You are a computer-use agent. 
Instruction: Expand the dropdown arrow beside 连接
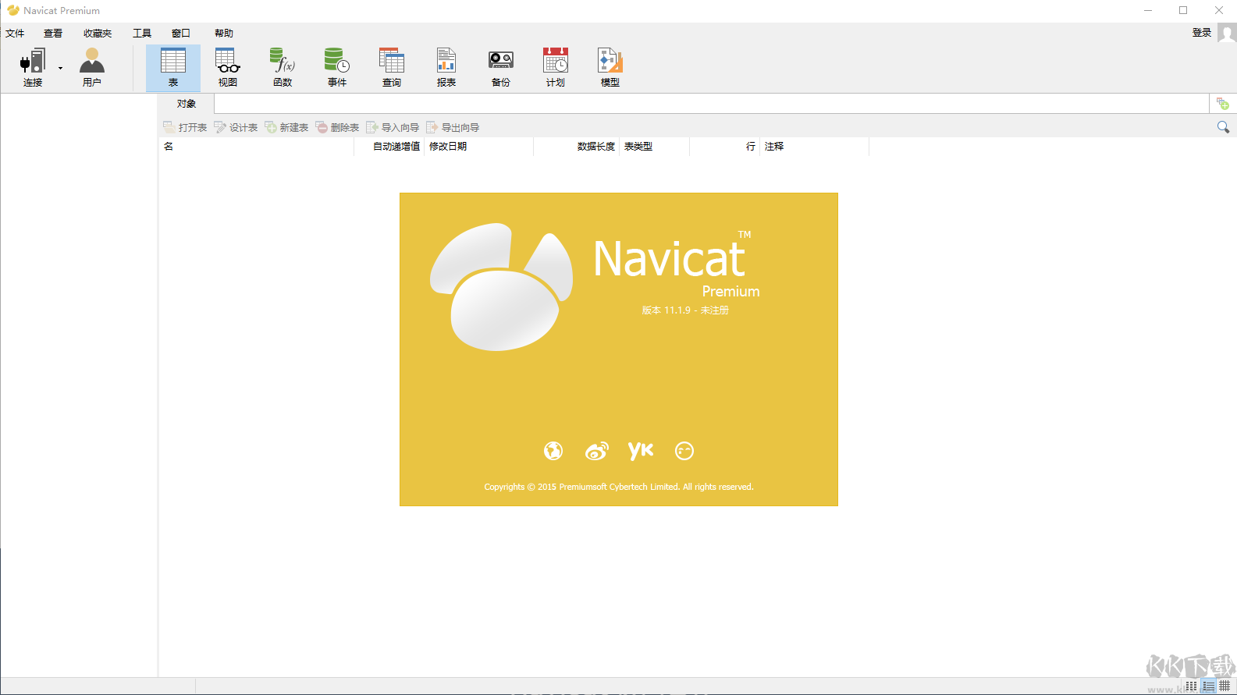click(x=60, y=69)
